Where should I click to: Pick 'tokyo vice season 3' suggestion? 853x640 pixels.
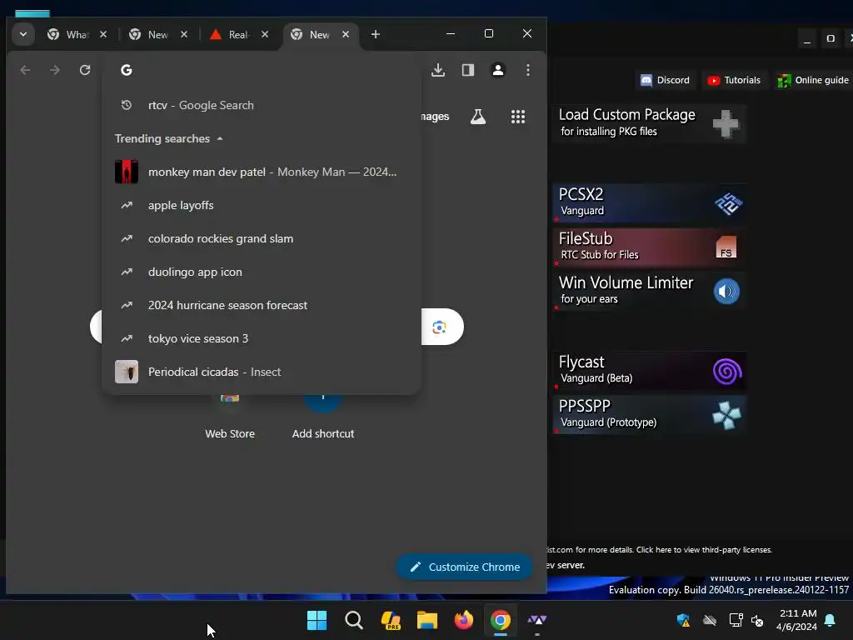(262, 338)
